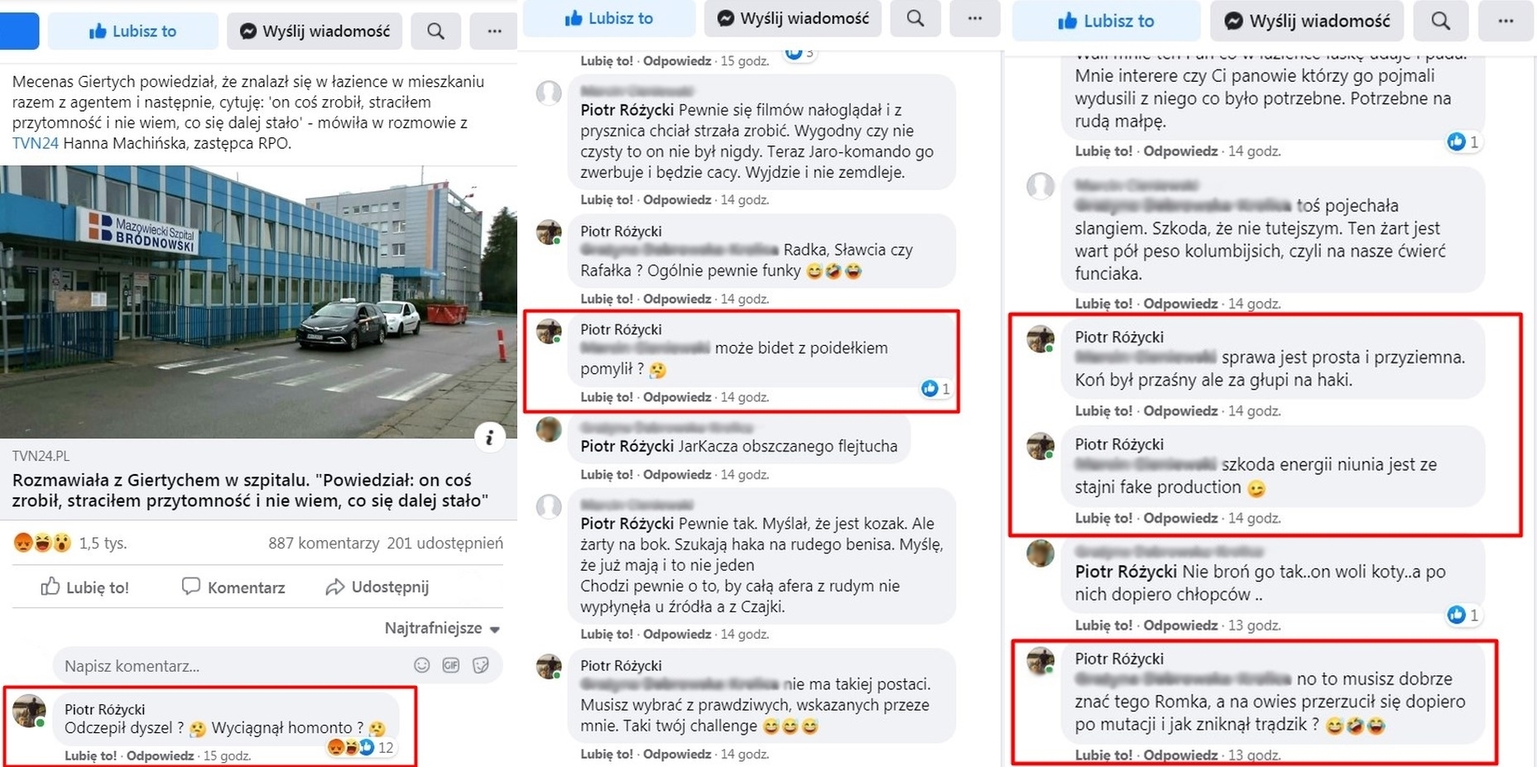Click the search icon in the middle panel header
Image resolution: width=1537 pixels, height=767 pixels.
point(915,18)
